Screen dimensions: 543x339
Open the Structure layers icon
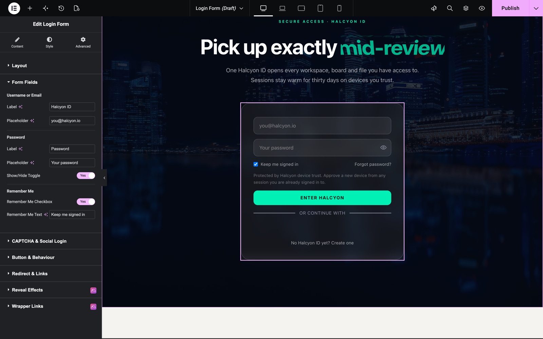tap(466, 8)
